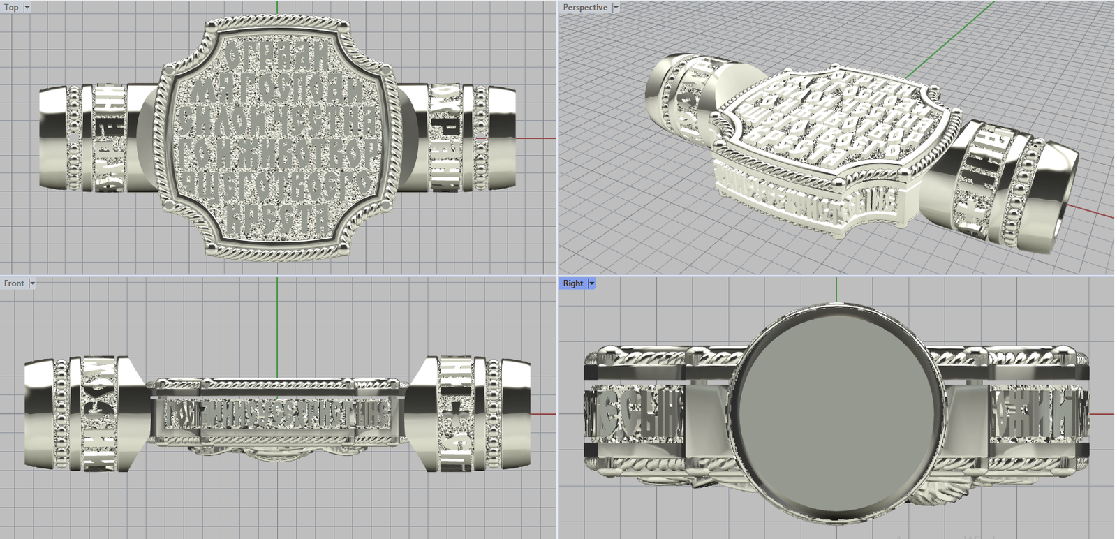Click the side inscription panel in Front view

click(x=276, y=415)
